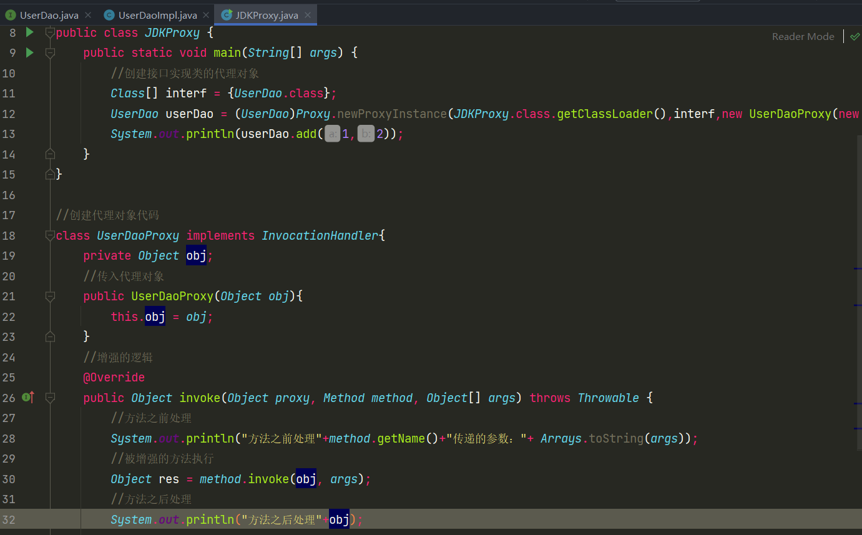
Task: Click comment '//创建代理对象代码' on line 17
Action: (107, 215)
